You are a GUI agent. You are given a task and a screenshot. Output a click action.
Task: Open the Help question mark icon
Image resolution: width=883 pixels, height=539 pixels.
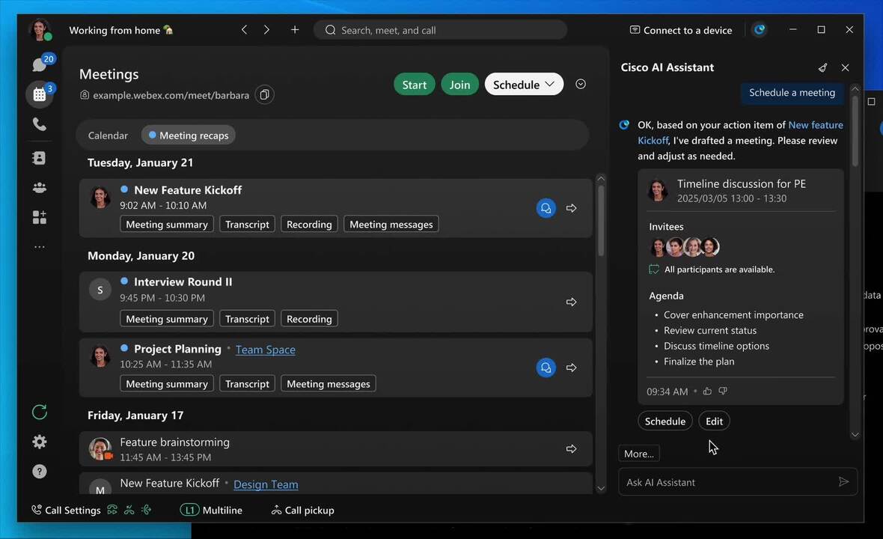pos(40,472)
